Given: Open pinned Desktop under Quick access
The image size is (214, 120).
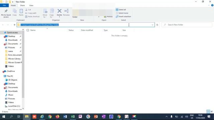Looking at the screenshot, I should click(11, 36).
